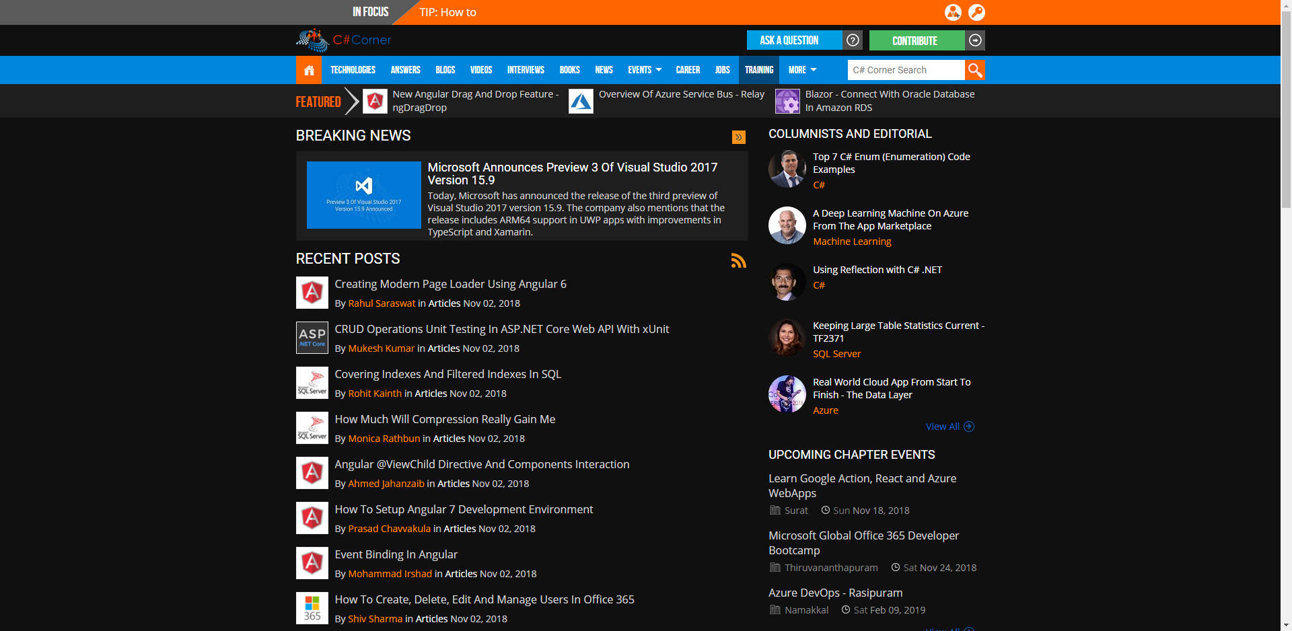Open Microsoft Global Office 365 Developer Bootcamp event
Viewport: 1292px width, 631px height.
point(864,543)
